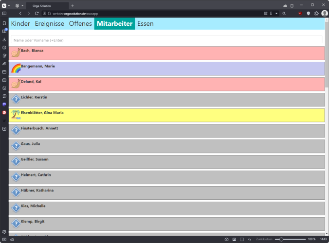
Task: Select the Orga-Solution browser tab
Action: (47, 6)
